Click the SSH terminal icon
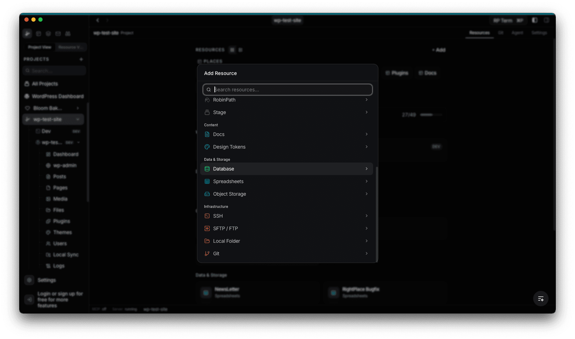 pos(207,216)
